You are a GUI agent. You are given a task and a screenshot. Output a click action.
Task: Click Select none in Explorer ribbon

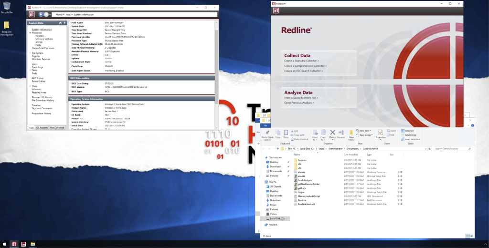[x=409, y=135]
